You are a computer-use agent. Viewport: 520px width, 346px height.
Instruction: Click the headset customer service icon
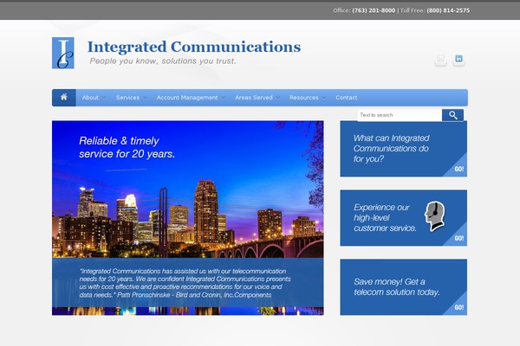[x=434, y=216]
